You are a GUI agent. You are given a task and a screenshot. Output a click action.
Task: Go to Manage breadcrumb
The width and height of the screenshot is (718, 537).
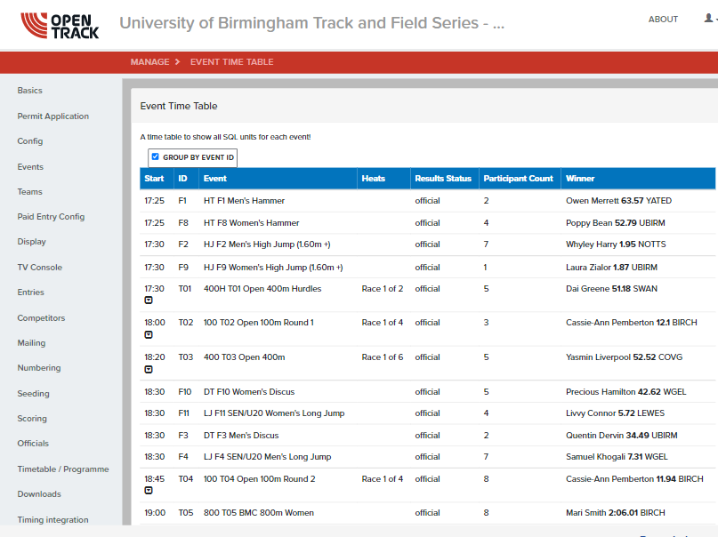pos(149,61)
